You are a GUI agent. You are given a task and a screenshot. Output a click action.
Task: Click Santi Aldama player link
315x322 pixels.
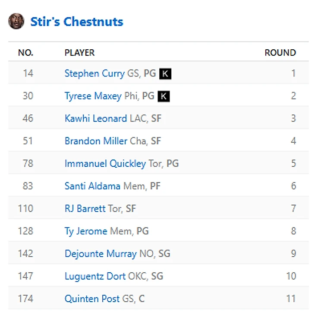[x=92, y=186]
